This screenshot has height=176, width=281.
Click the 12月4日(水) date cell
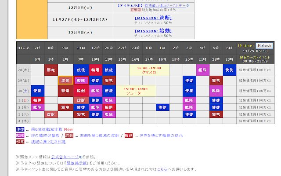80,33
